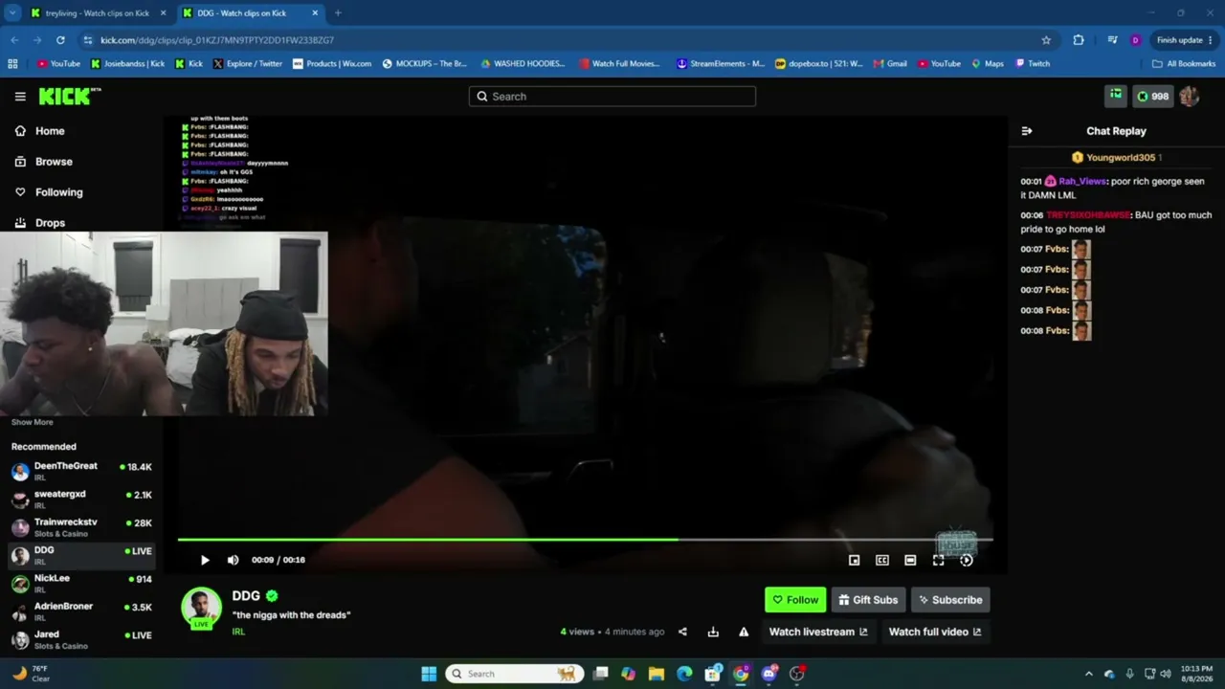Viewport: 1225px width, 689px height.
Task: Open a new browser tab
Action: coord(338,13)
